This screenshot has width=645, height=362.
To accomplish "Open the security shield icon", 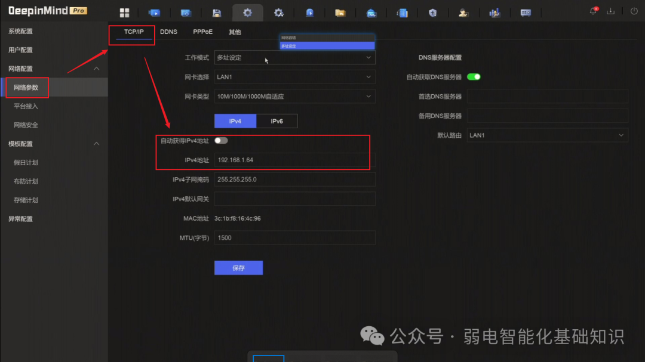I will [x=433, y=13].
